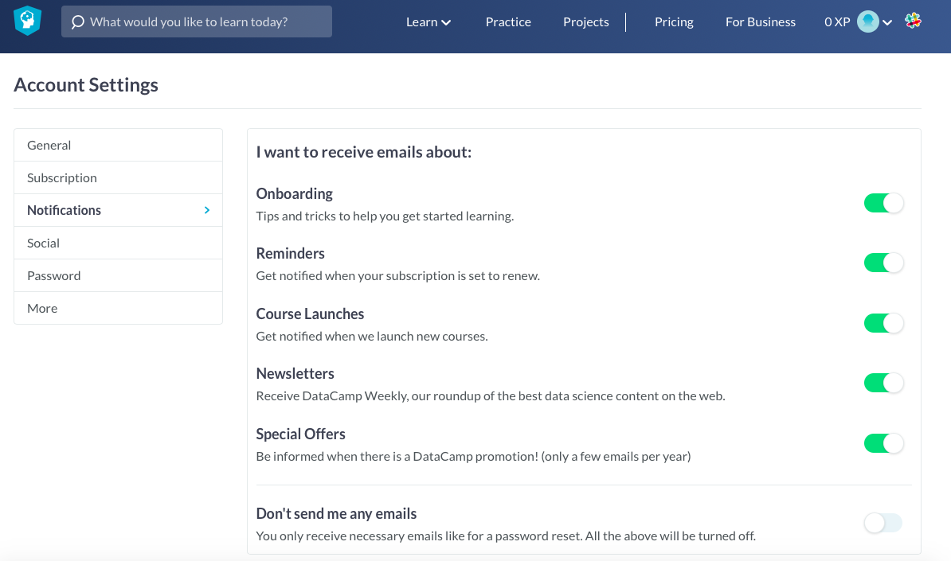Image resolution: width=951 pixels, height=561 pixels.
Task: Expand the Learn dropdown menu
Action: point(429,22)
